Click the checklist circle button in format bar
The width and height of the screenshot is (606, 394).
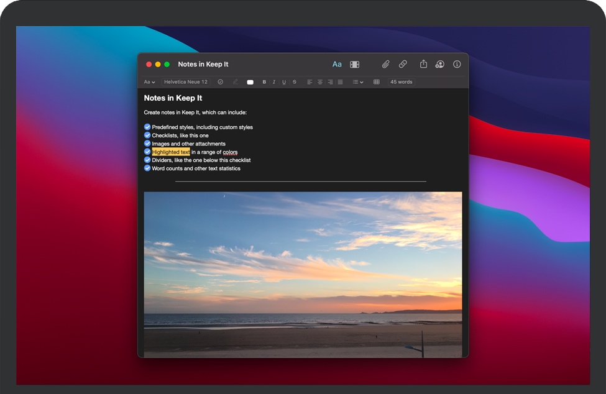click(220, 82)
